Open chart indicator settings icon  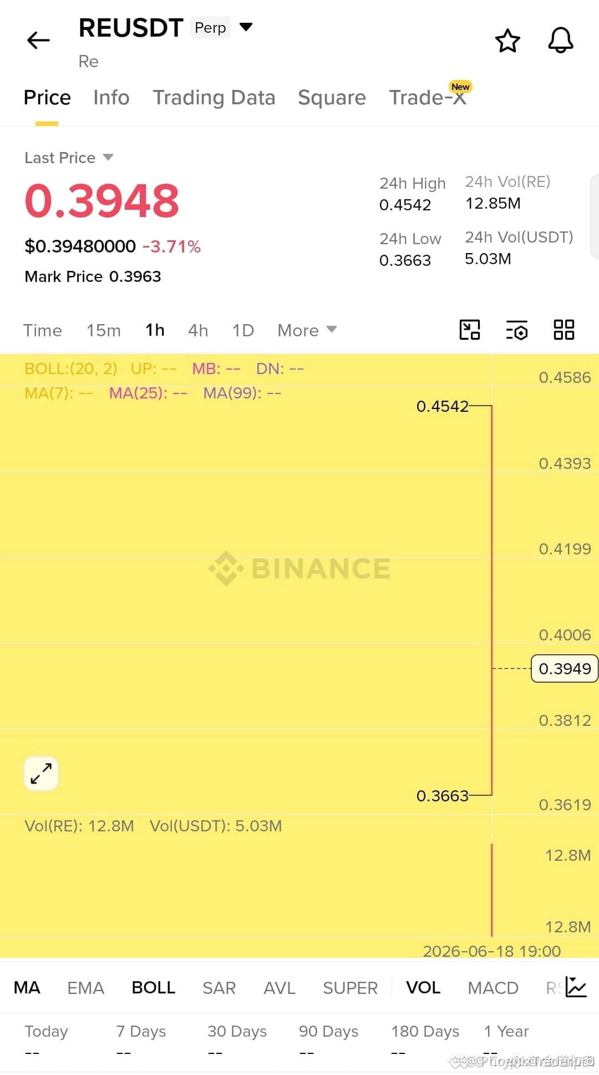[x=517, y=330]
